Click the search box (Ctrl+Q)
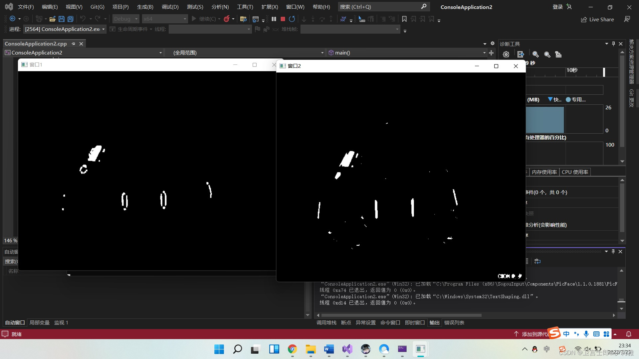The width and height of the screenshot is (639, 359). pyautogui.click(x=383, y=7)
